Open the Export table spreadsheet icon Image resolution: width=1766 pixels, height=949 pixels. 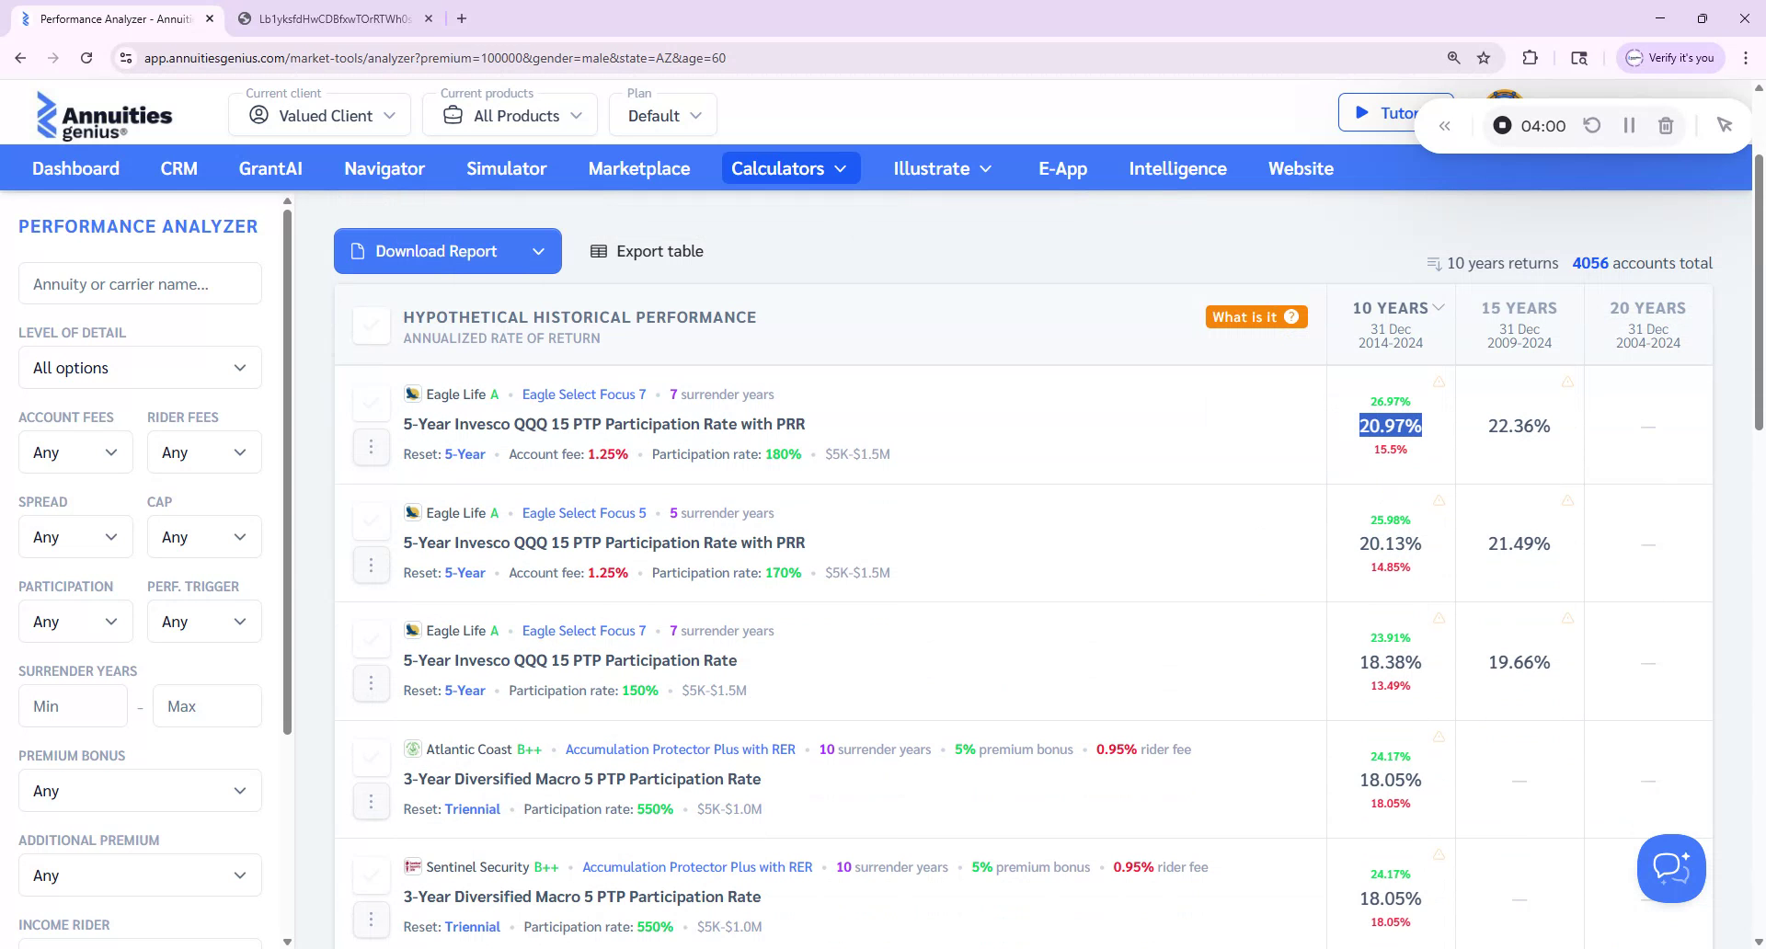click(x=600, y=250)
